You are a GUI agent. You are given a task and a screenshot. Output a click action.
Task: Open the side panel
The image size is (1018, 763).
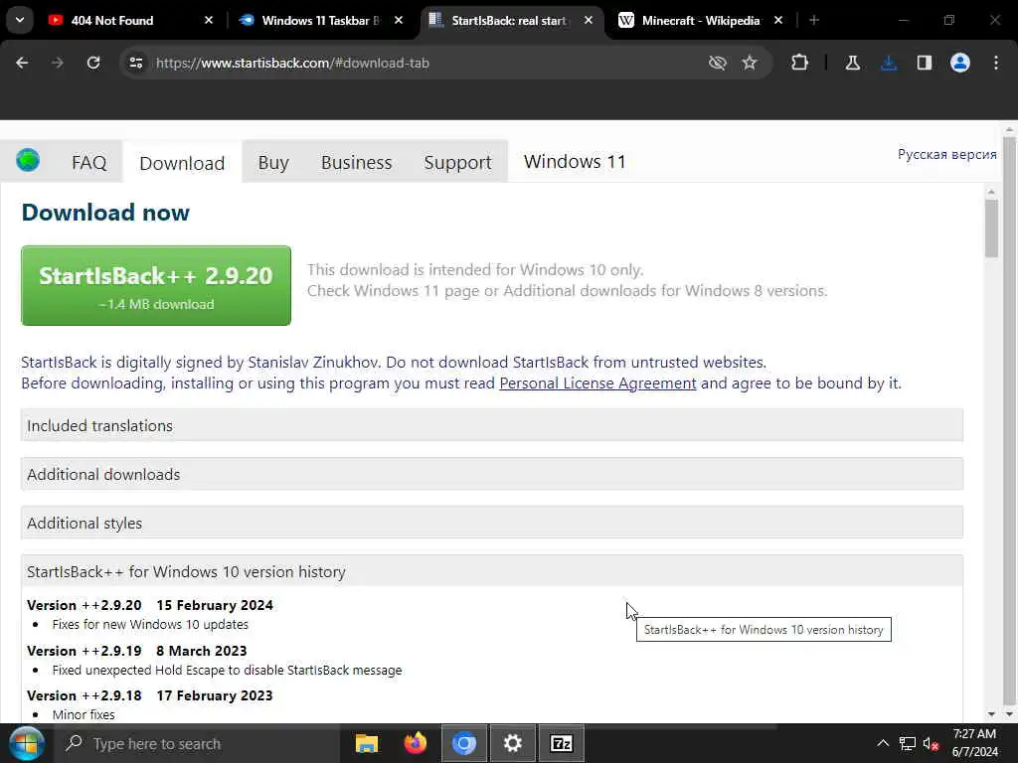pyautogui.click(x=925, y=63)
